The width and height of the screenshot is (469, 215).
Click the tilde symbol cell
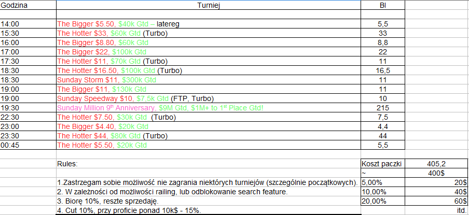[x=382, y=173]
